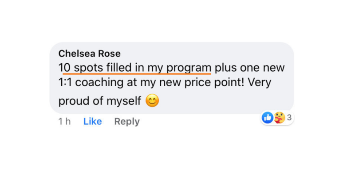Click the orange underline beneath the comment text
Image resolution: width=355 pixels, height=177 pixels.
point(137,73)
